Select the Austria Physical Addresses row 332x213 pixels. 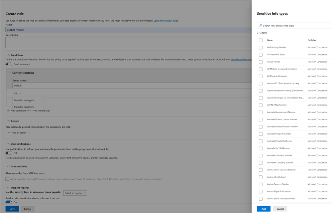(294, 192)
